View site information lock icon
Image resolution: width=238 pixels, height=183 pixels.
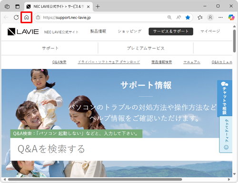pyautogui.click(x=38, y=18)
